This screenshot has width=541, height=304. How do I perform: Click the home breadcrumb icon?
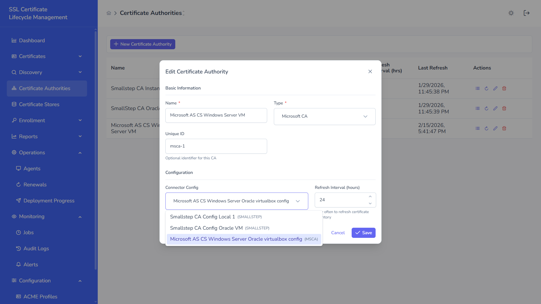click(x=109, y=13)
